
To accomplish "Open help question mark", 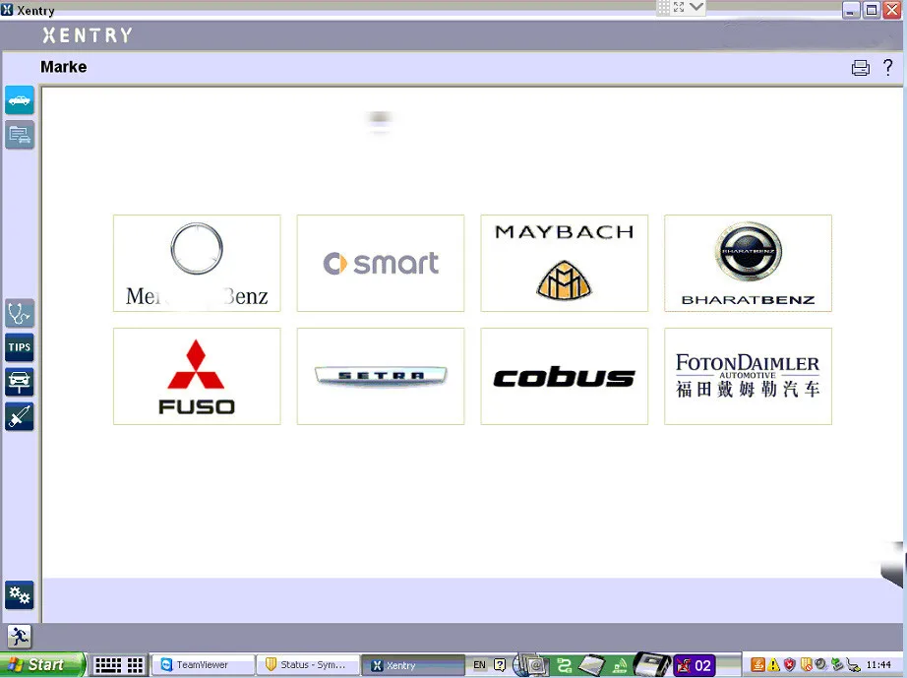I will 888,67.
